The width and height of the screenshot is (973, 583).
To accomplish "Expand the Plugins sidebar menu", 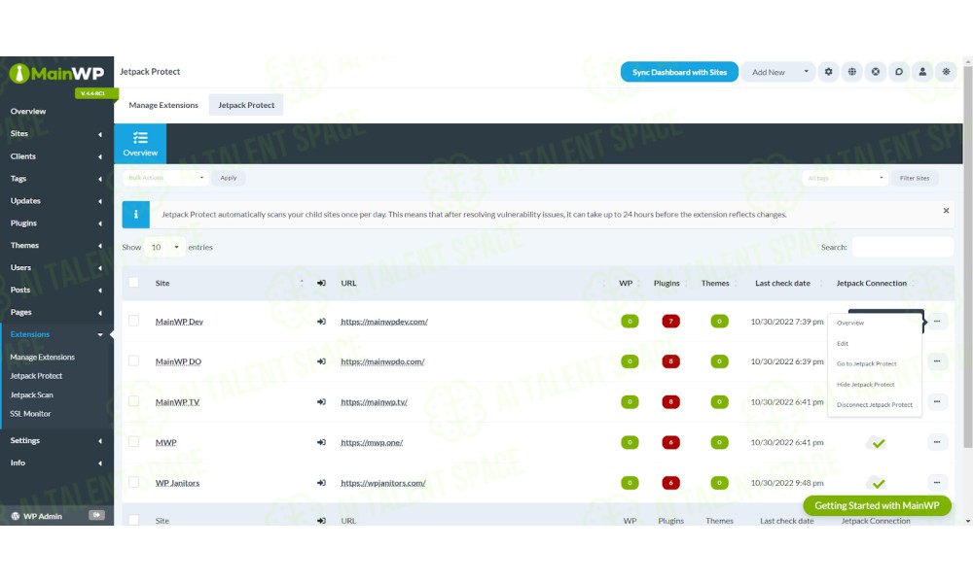I will coord(56,223).
